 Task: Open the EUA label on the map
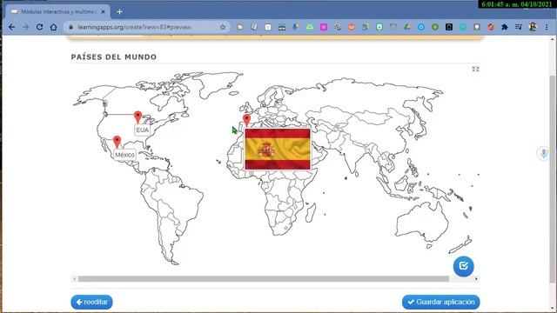point(143,130)
